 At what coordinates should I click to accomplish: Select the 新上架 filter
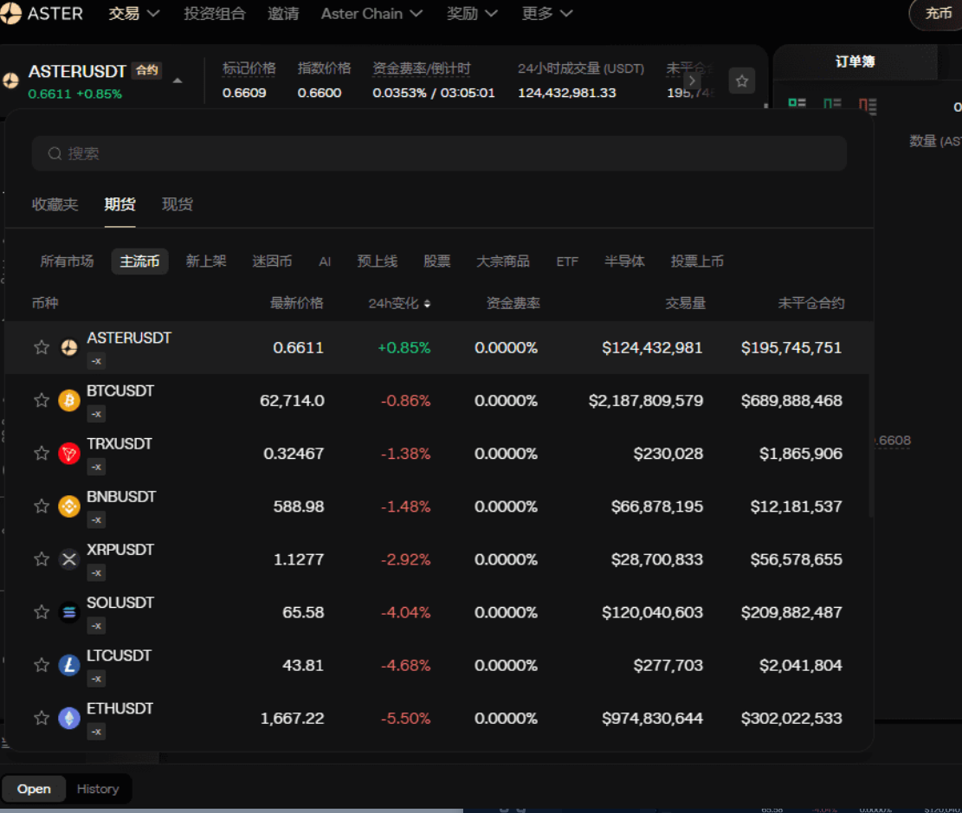pyautogui.click(x=206, y=261)
